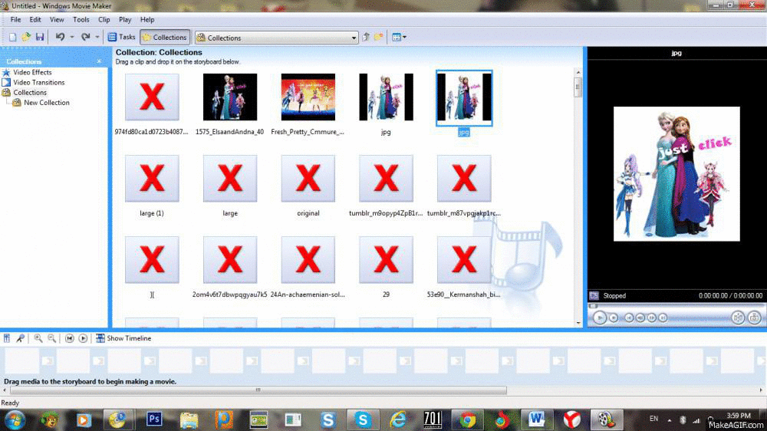Open the Clip menu
The width and height of the screenshot is (767, 431).
point(104,19)
